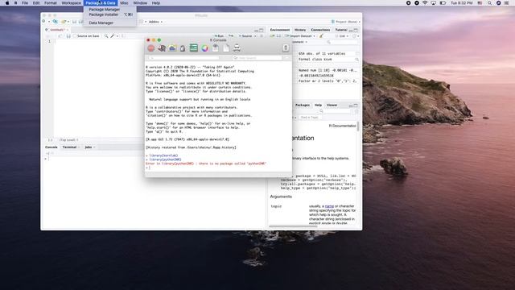Click RStudio save file icon in main toolbar
The height and width of the screenshot is (290, 515).
point(75,22)
